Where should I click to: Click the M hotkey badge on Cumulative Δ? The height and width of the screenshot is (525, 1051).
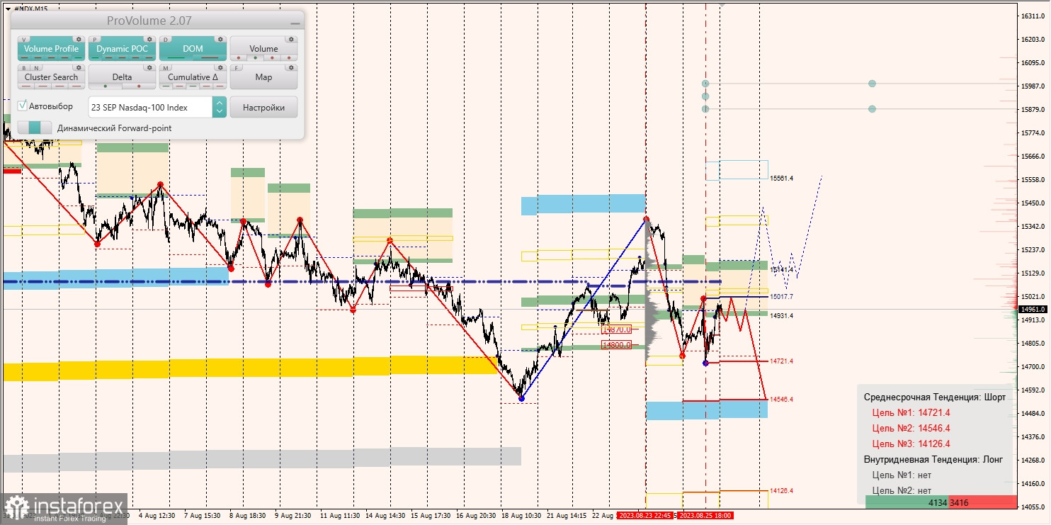tap(166, 68)
